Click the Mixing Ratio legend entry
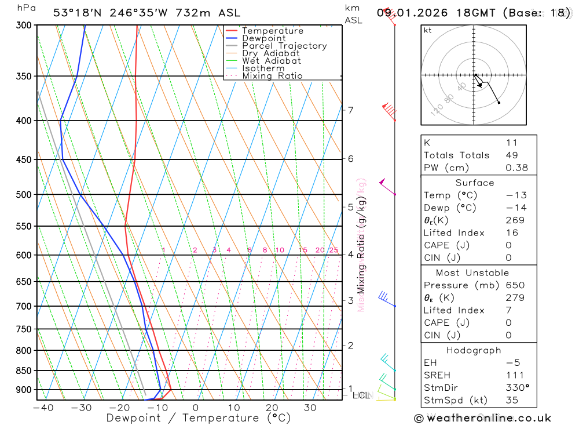Viewport: 579px width, 425px height. [x=264, y=76]
